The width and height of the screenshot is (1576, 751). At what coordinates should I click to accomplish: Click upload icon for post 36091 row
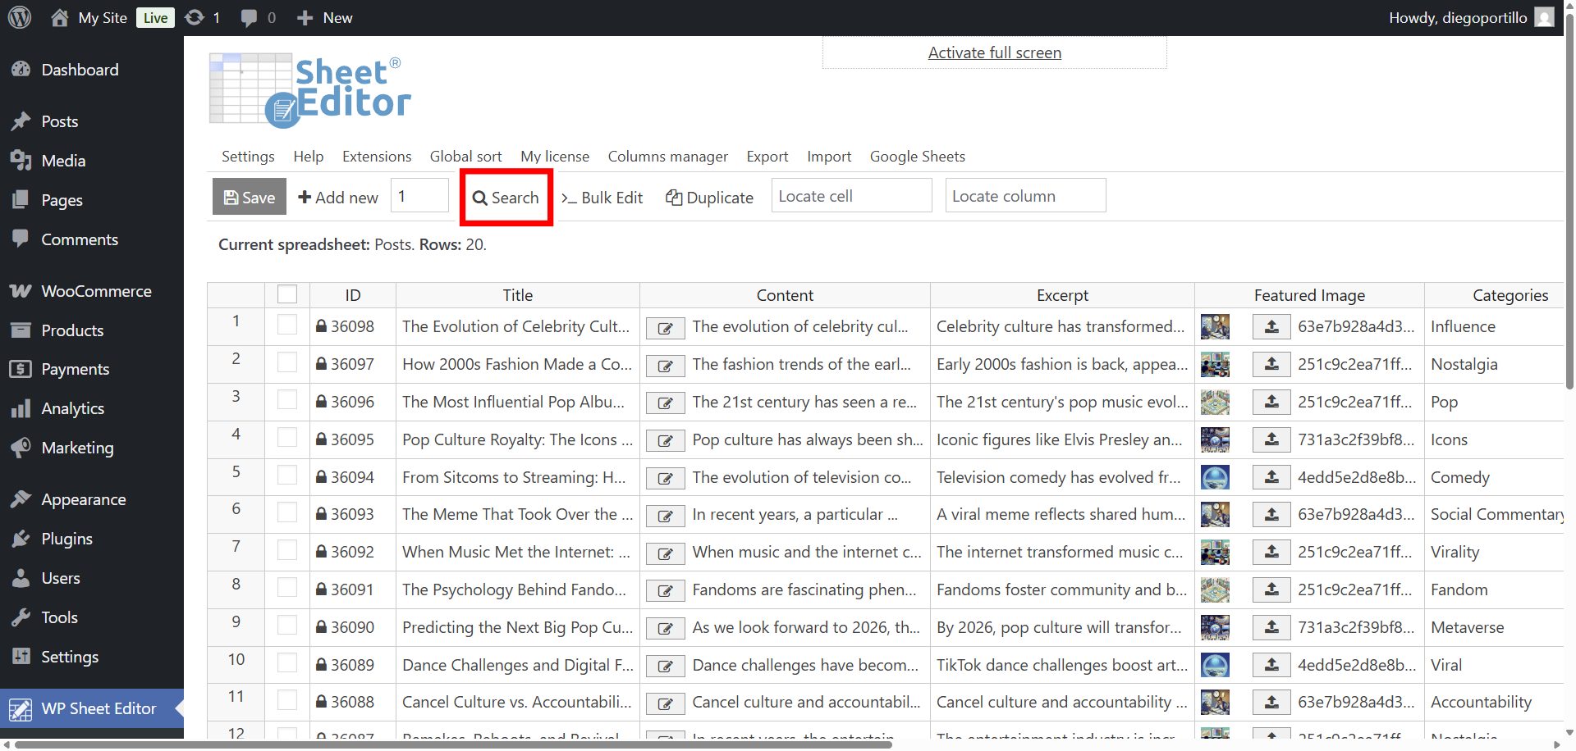coord(1271,590)
